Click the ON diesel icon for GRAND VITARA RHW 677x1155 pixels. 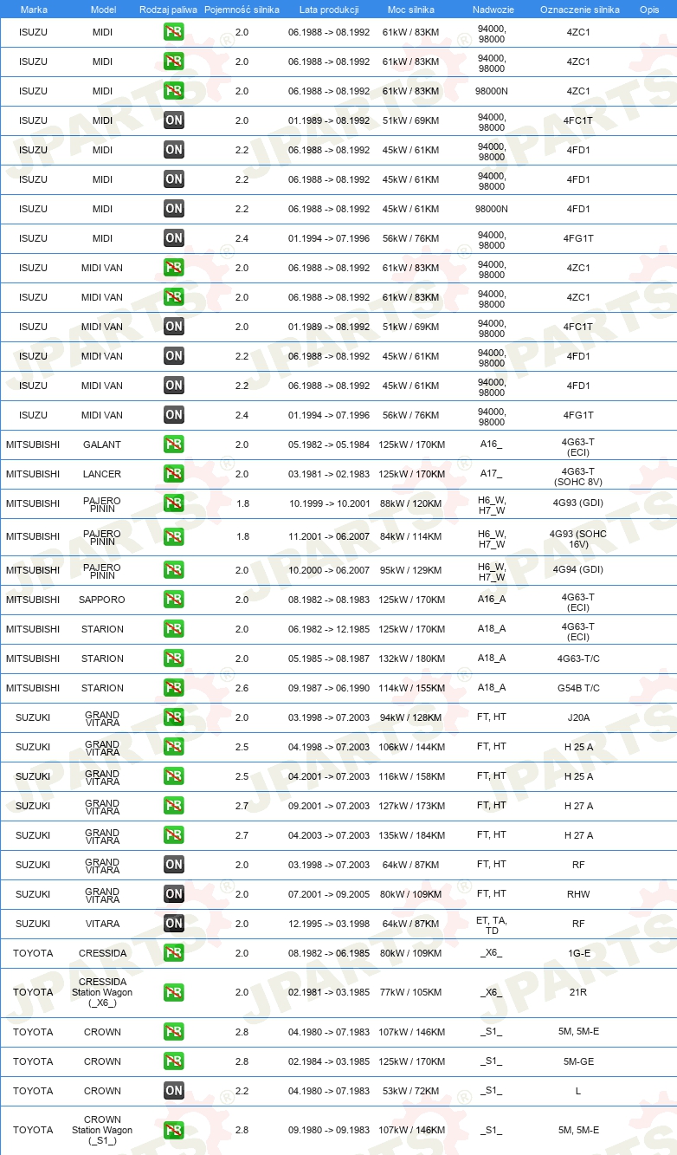(174, 894)
